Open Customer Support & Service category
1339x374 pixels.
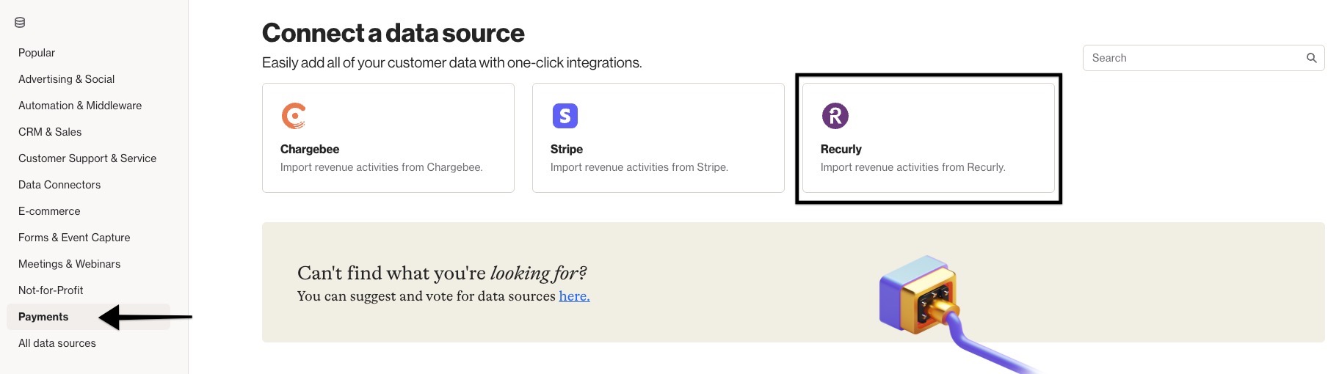tap(87, 158)
